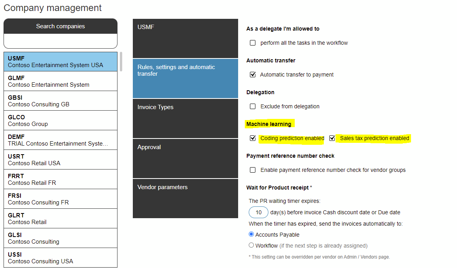Select GBSI Contoso Consulting GB company
Screen dimensions: 457x268
click(x=61, y=101)
